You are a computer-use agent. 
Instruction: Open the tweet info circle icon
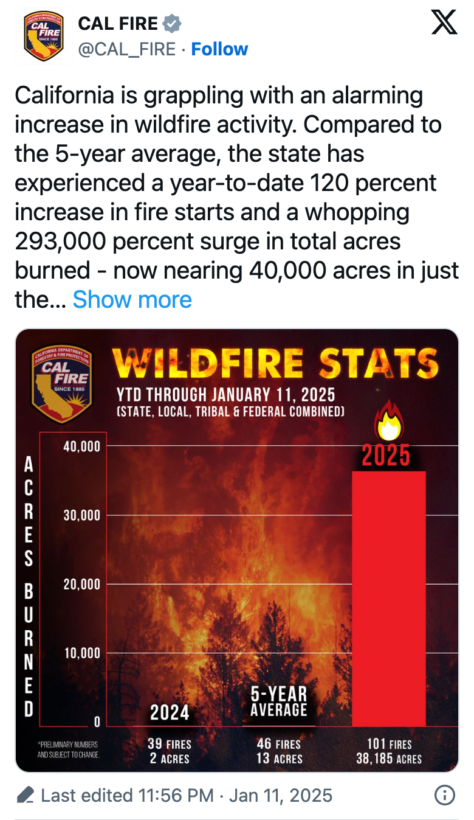(445, 795)
